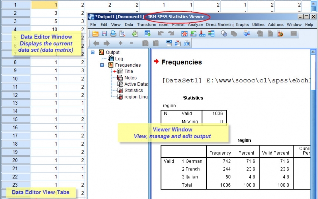Image resolution: width=318 pixels, height=199 pixels.
Task: Select Active Dataset in the outline
Action: pyautogui.click(x=136, y=84)
